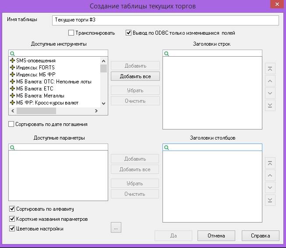Toggle Сортировать по дате погашения checkbox
The width and height of the screenshot is (286, 248).
11,124
